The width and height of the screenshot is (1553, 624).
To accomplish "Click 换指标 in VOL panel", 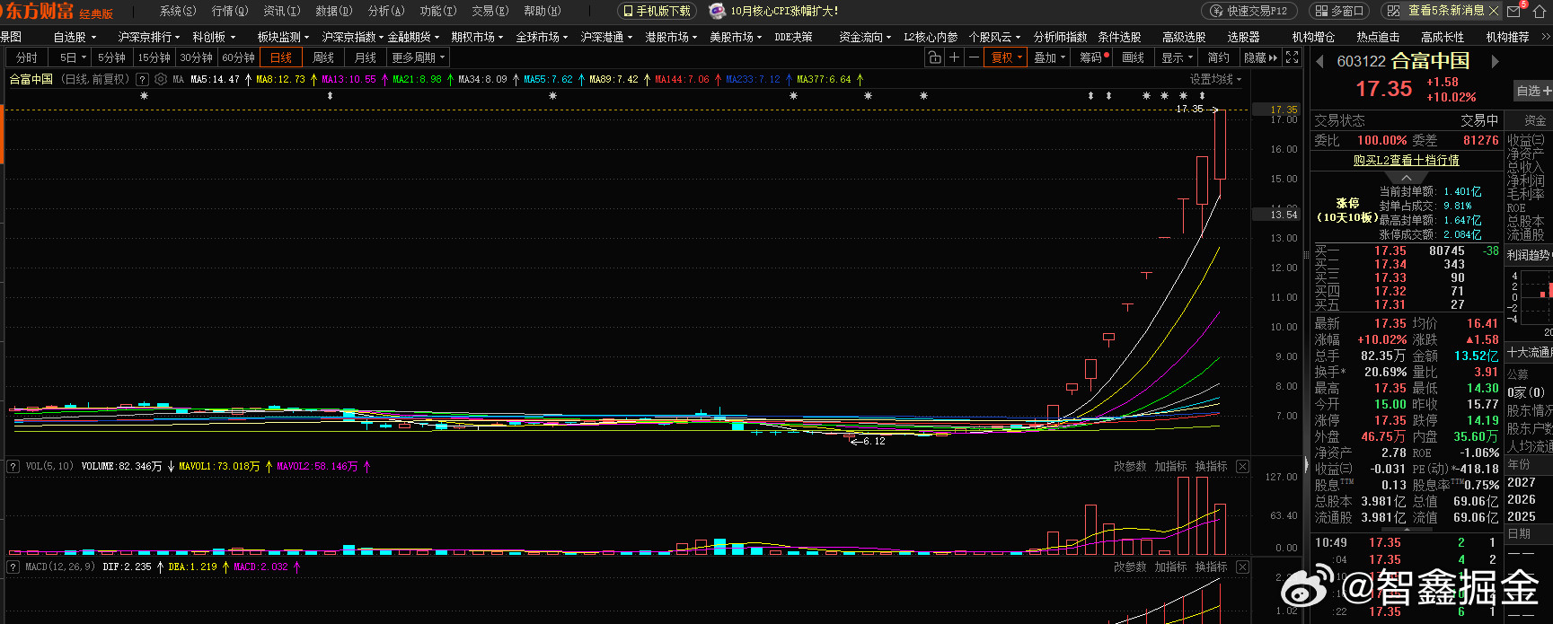I will [x=1211, y=466].
